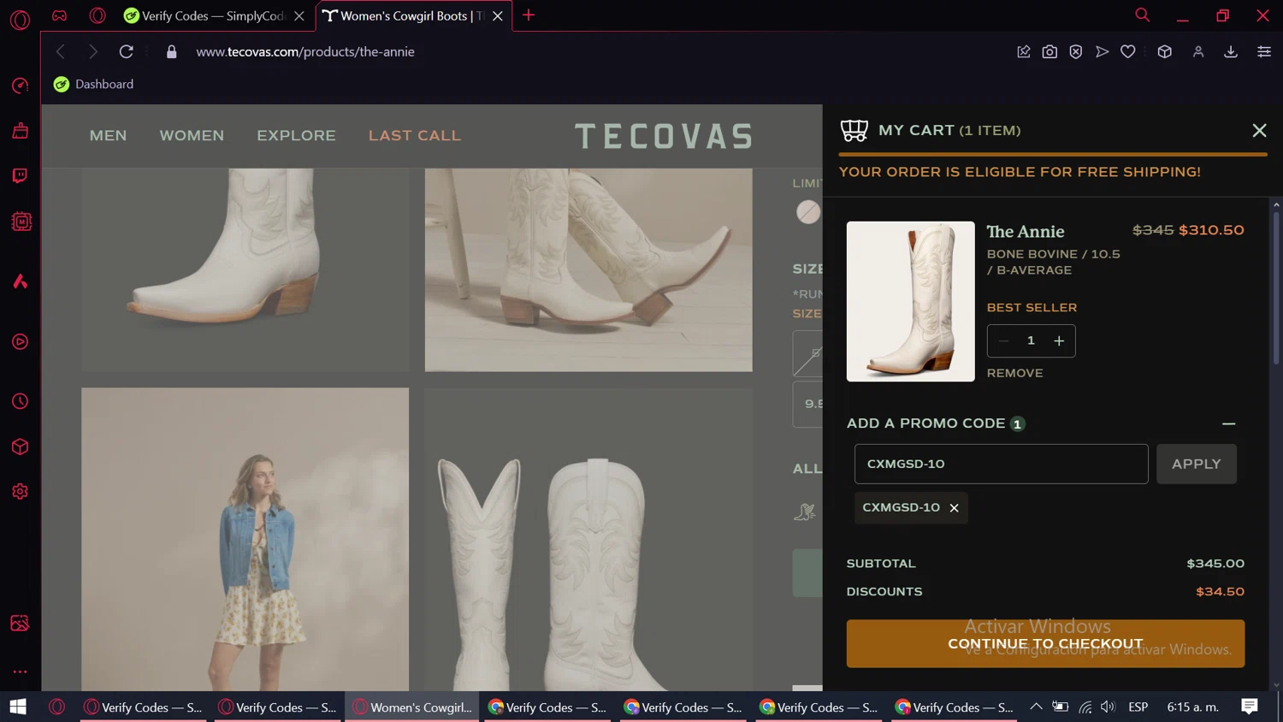Go to Tecovas home via logo

[x=664, y=136]
